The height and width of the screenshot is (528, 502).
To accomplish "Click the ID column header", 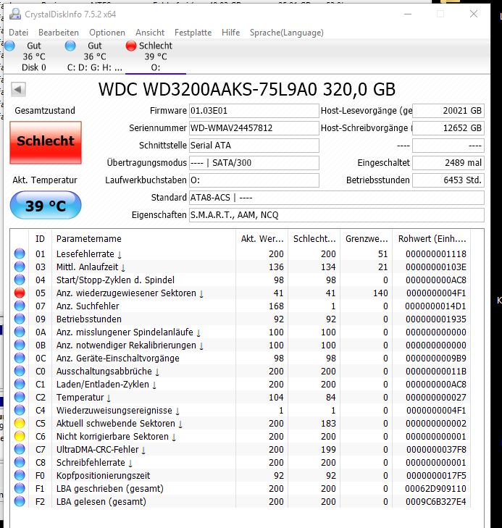I will coord(40,239).
